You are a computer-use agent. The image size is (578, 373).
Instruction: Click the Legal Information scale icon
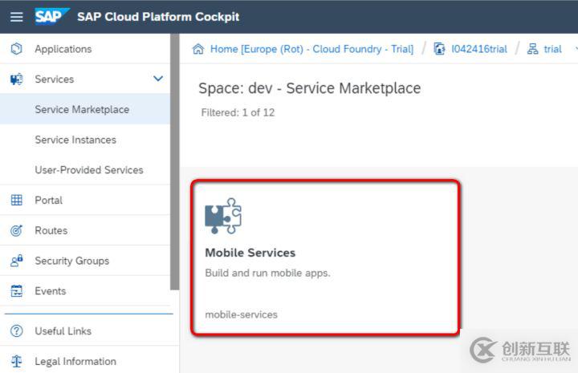point(16,362)
